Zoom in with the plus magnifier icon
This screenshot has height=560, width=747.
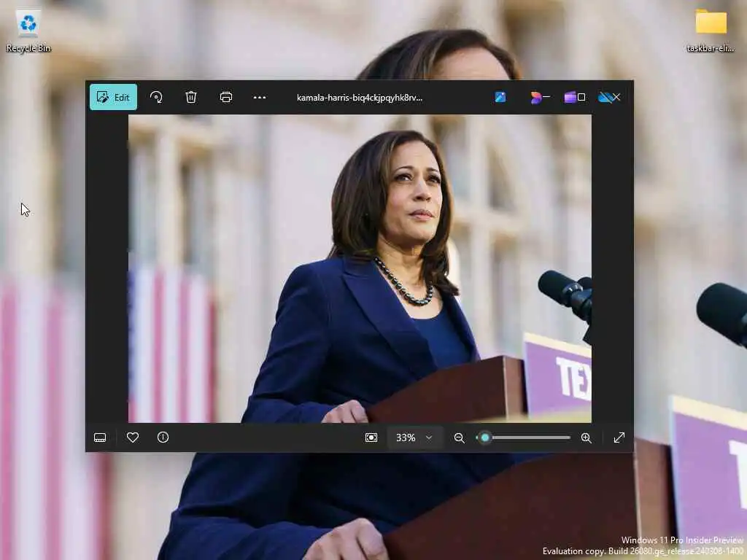click(587, 438)
